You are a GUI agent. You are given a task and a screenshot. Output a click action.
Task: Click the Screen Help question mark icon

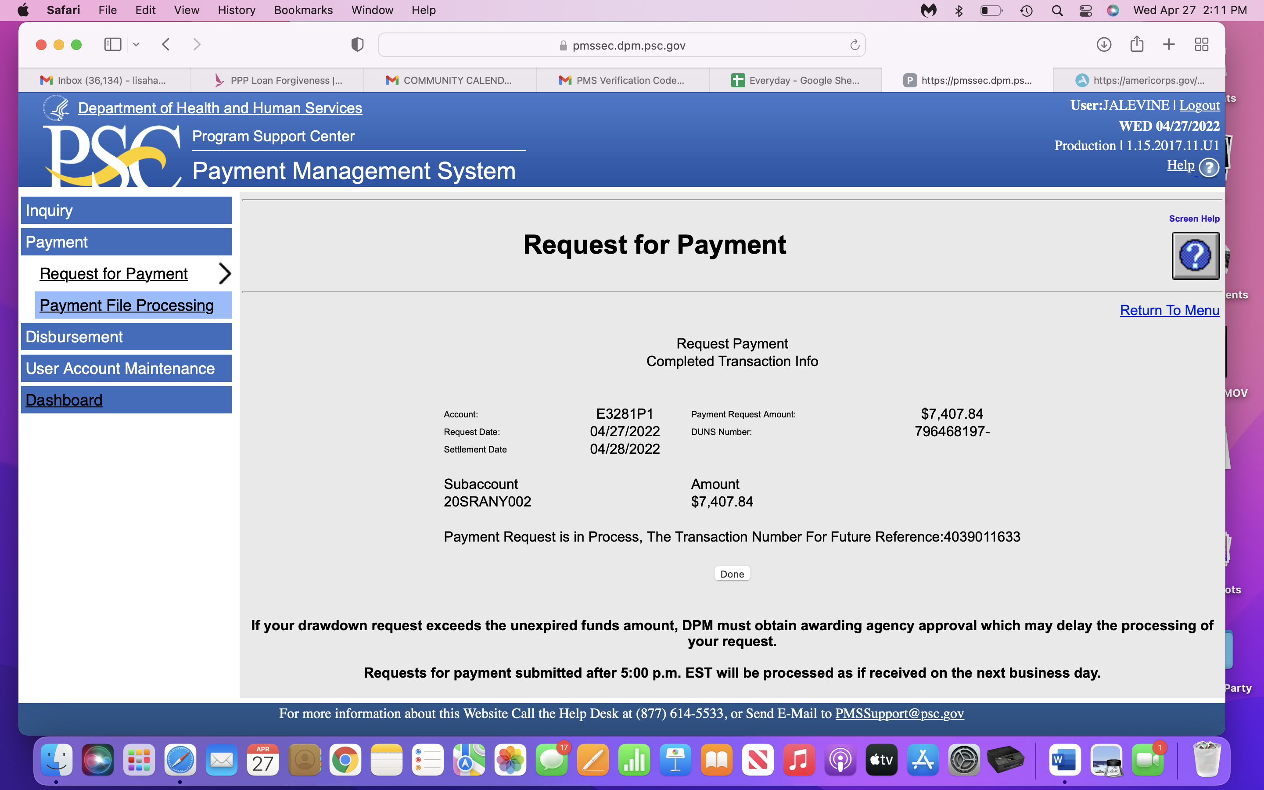click(x=1195, y=256)
